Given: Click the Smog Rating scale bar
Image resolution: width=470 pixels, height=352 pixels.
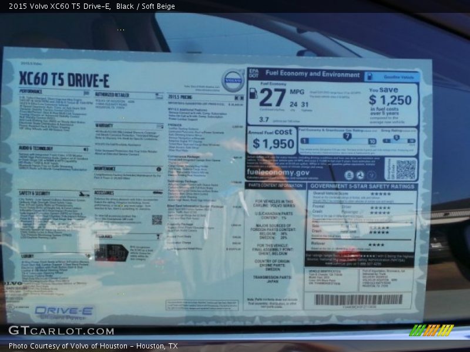Looking at the screenshot, I should [399, 141].
